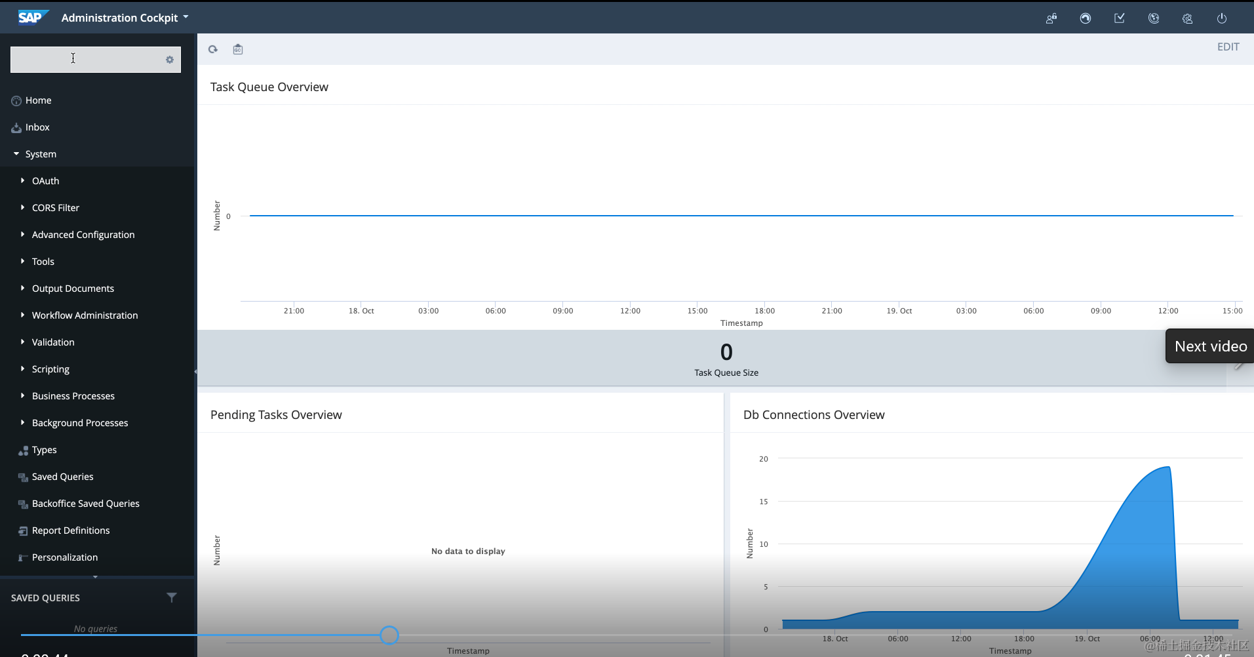This screenshot has height=657, width=1254.
Task: Expand the Tools node
Action: [22, 261]
